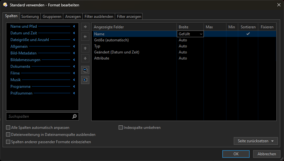Move the selected field down with the arrow button
The width and height of the screenshot is (284, 161).
pos(85,58)
